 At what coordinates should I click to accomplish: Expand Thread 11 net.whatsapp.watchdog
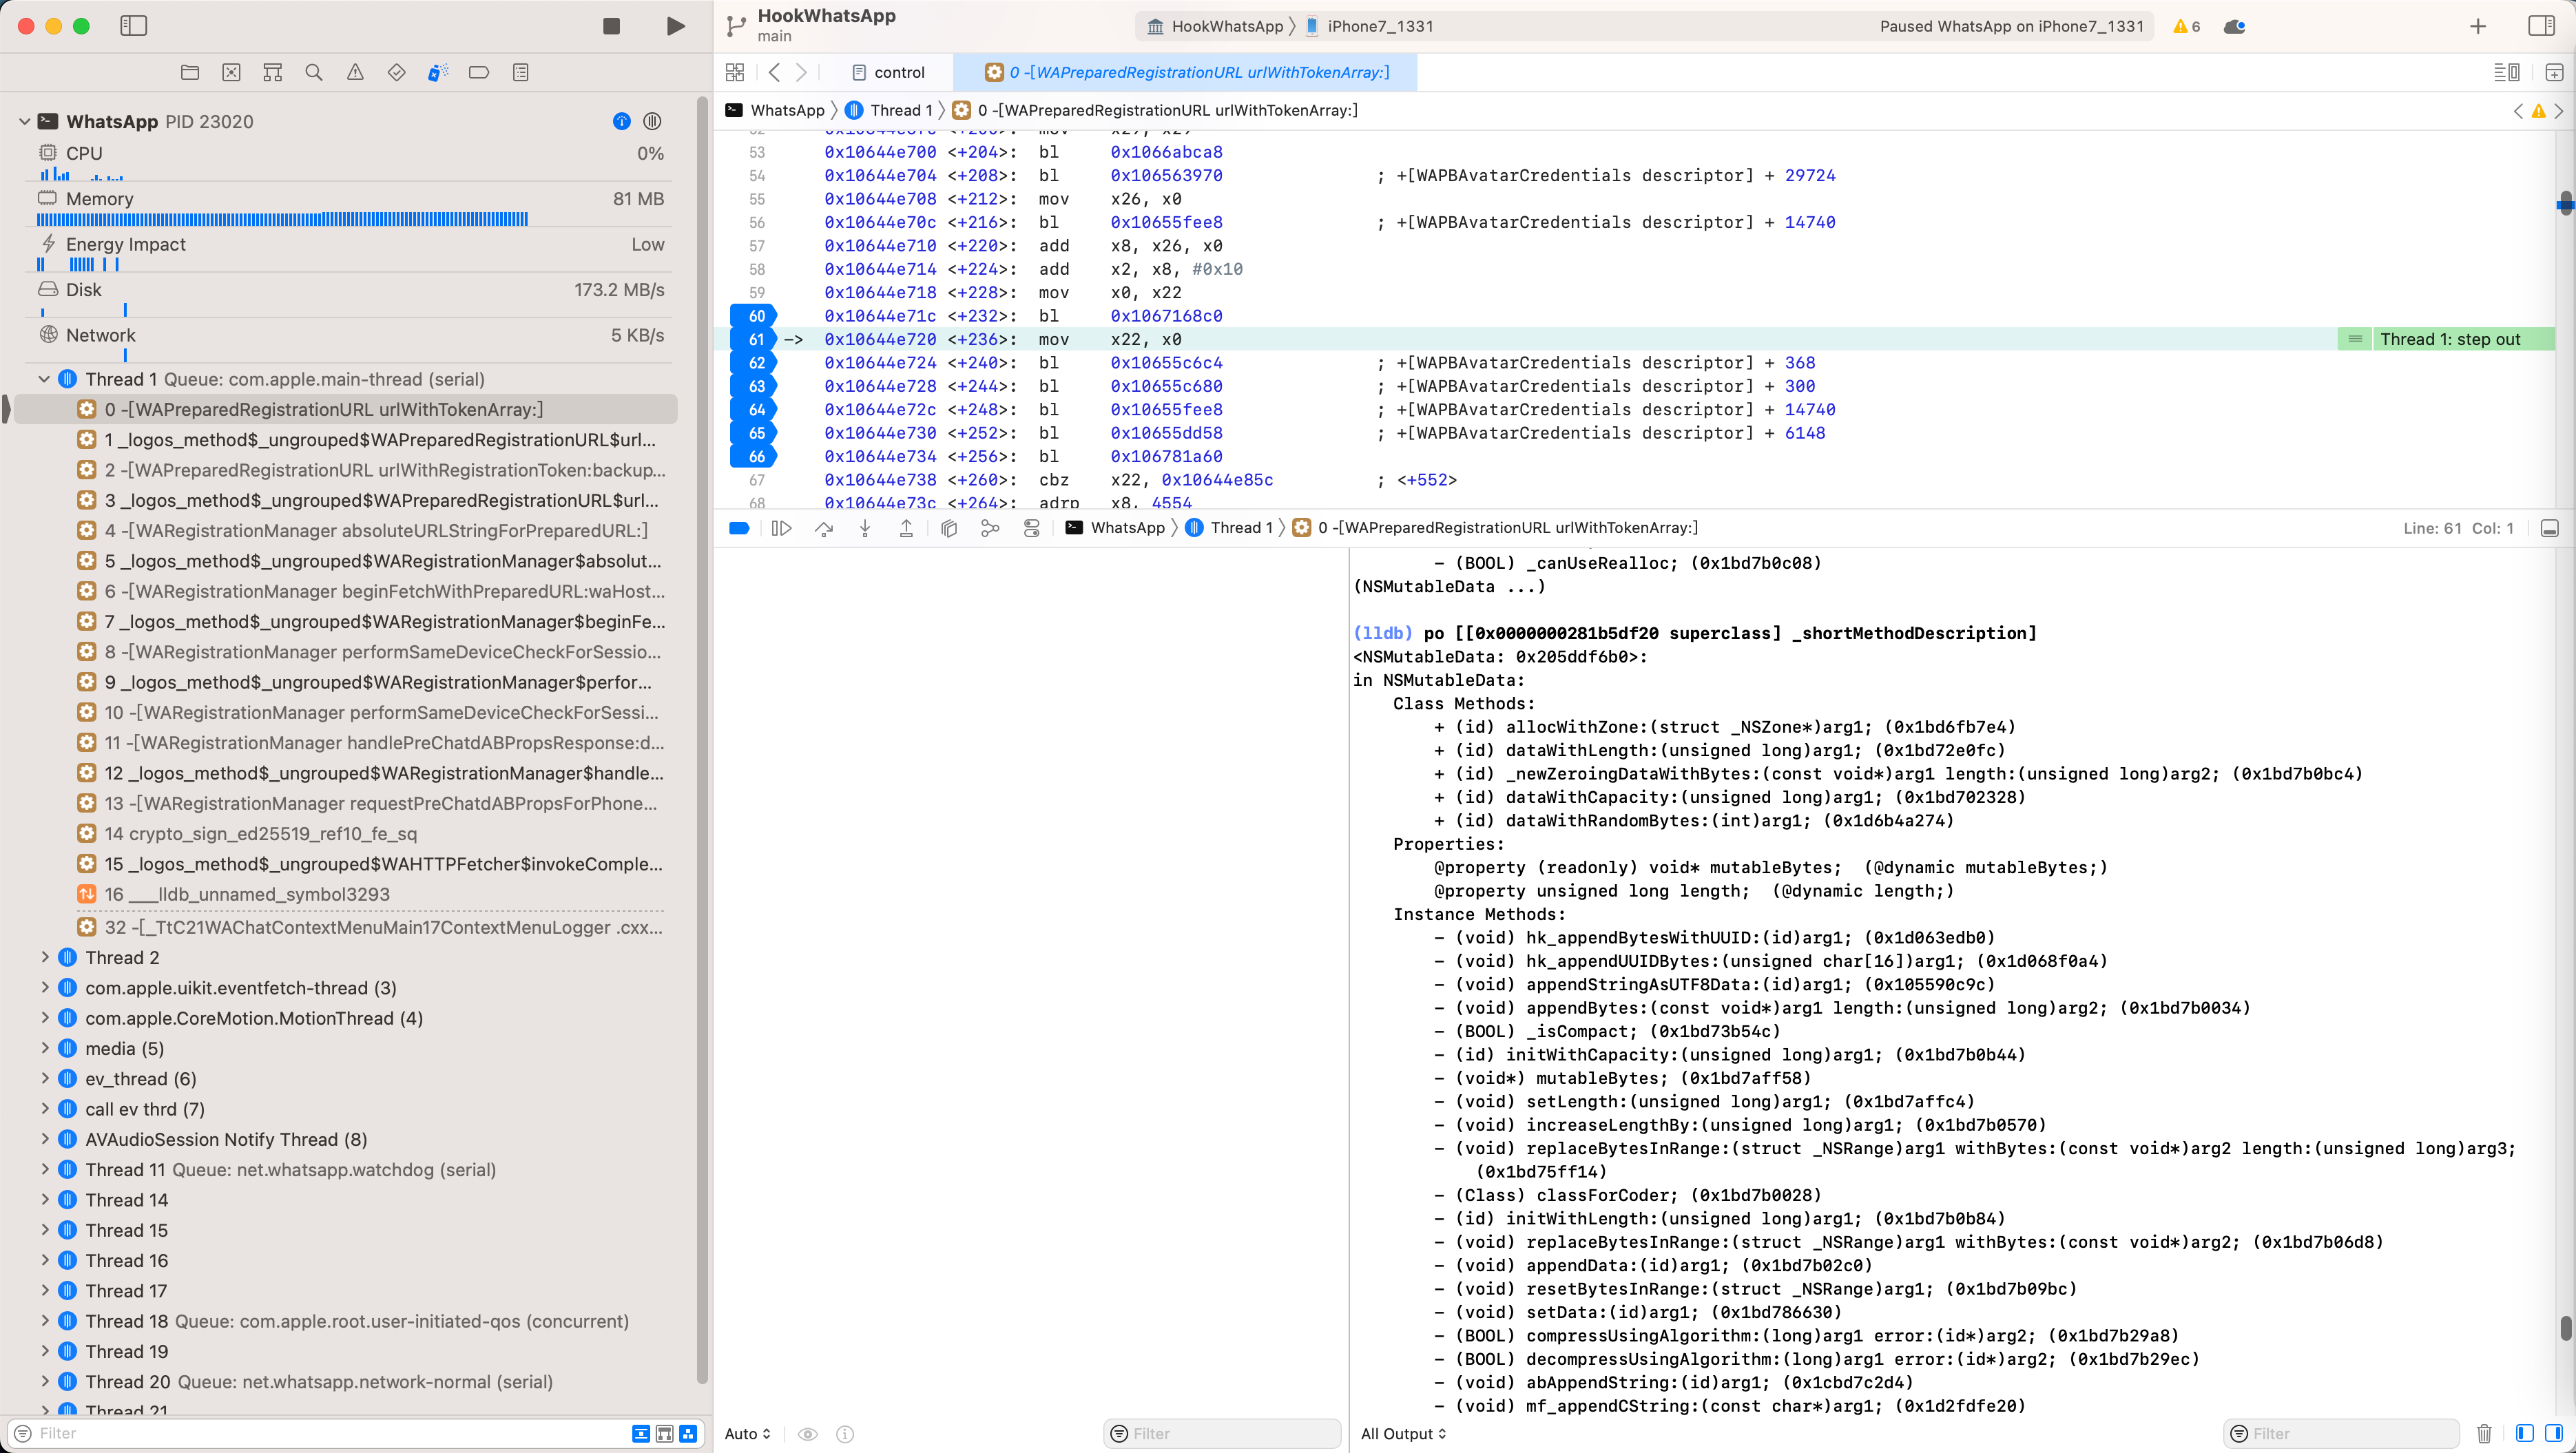[x=44, y=1170]
